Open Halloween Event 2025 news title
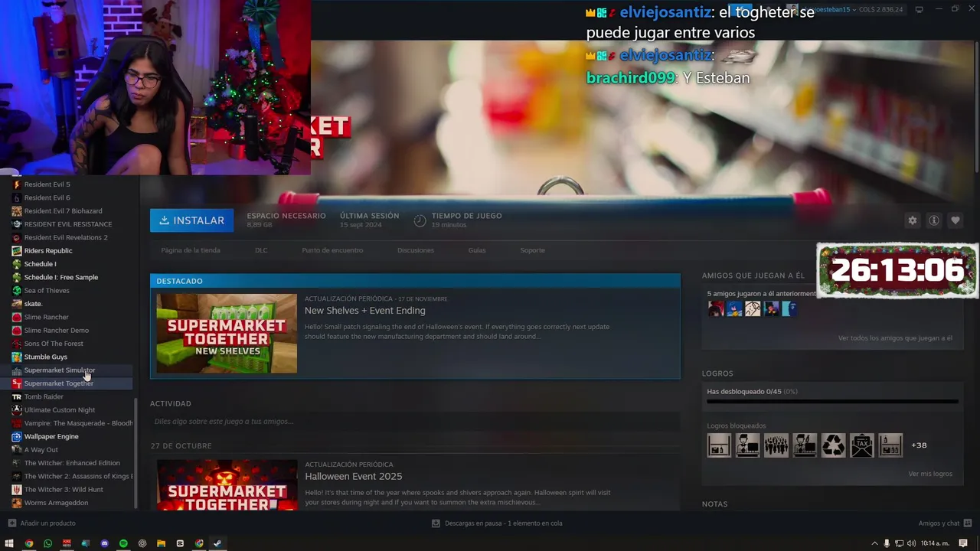980x551 pixels. coord(353,476)
